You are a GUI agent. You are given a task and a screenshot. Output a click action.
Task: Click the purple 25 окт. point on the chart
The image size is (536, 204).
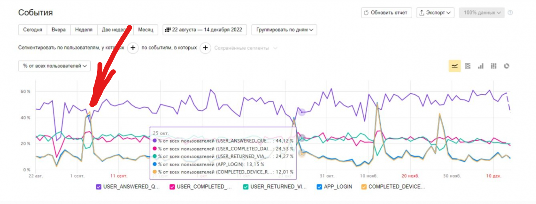302,112
